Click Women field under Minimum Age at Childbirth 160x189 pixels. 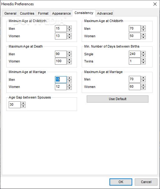click(61, 36)
